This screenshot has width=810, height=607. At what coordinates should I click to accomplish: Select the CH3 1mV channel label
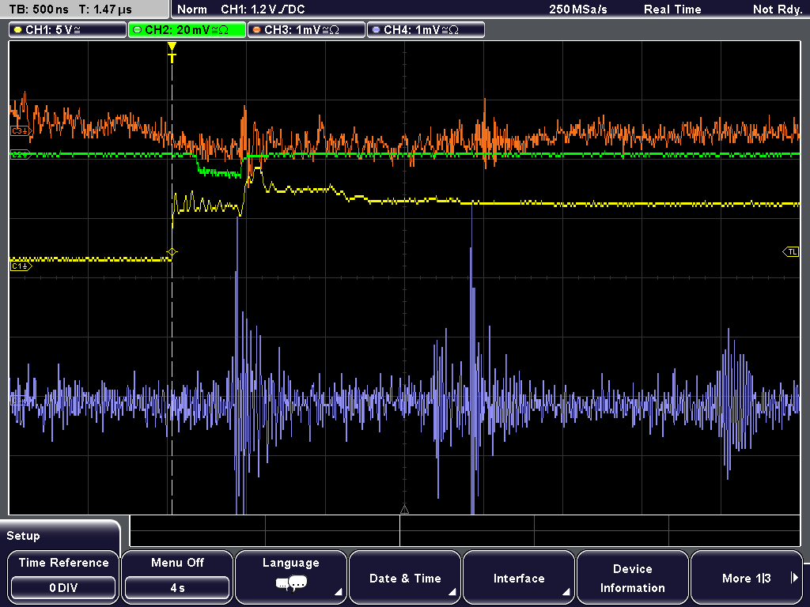[306, 30]
